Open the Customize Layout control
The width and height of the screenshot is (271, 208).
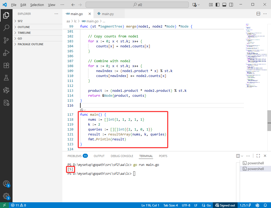[x=211, y=5]
